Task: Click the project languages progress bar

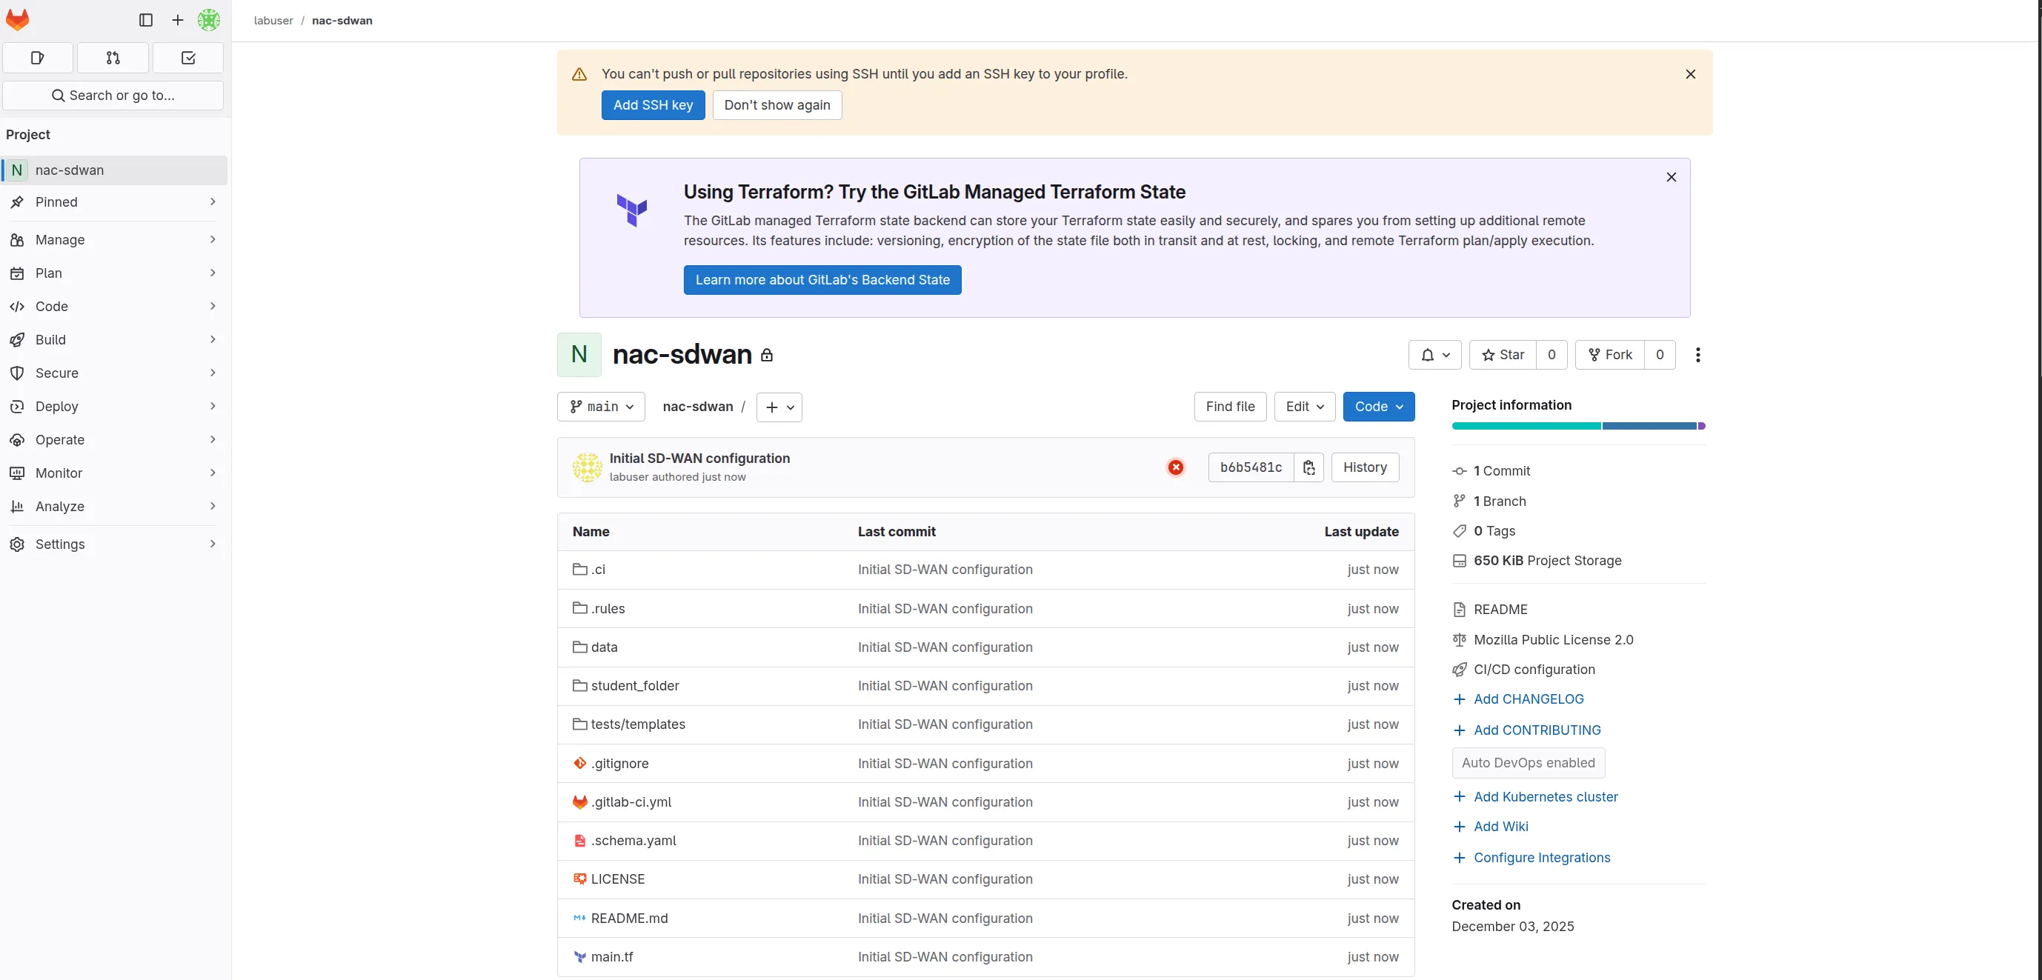Action: tap(1577, 426)
